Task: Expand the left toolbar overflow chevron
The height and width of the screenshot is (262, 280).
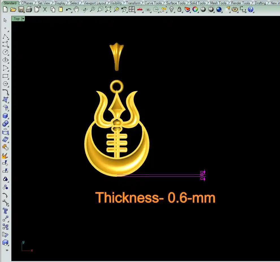Action: click(x=7, y=250)
